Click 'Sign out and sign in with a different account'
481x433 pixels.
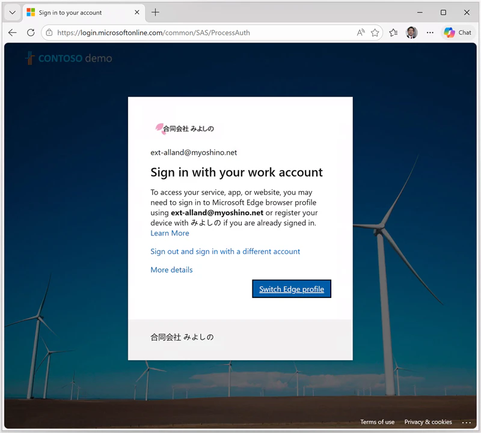pyautogui.click(x=225, y=252)
